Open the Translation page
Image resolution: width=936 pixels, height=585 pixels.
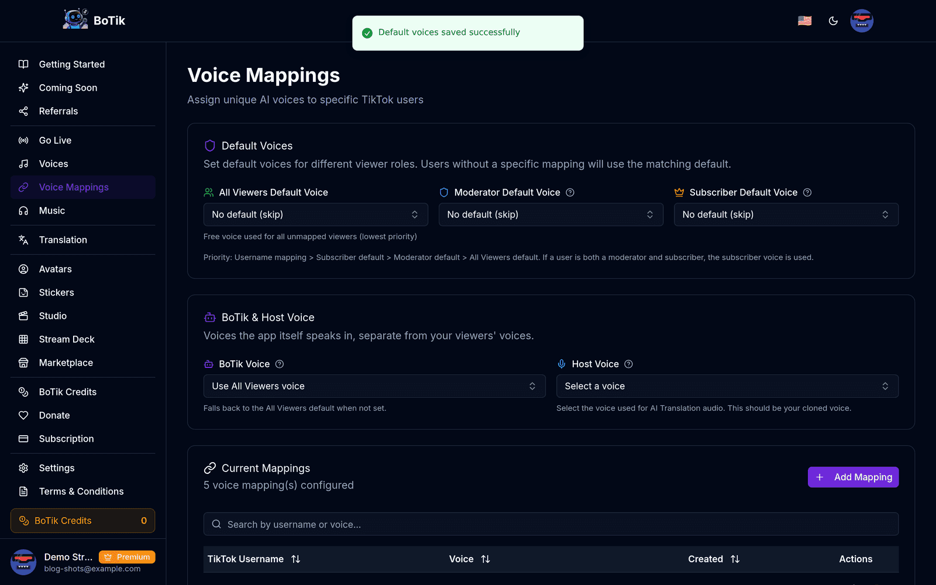point(83,240)
